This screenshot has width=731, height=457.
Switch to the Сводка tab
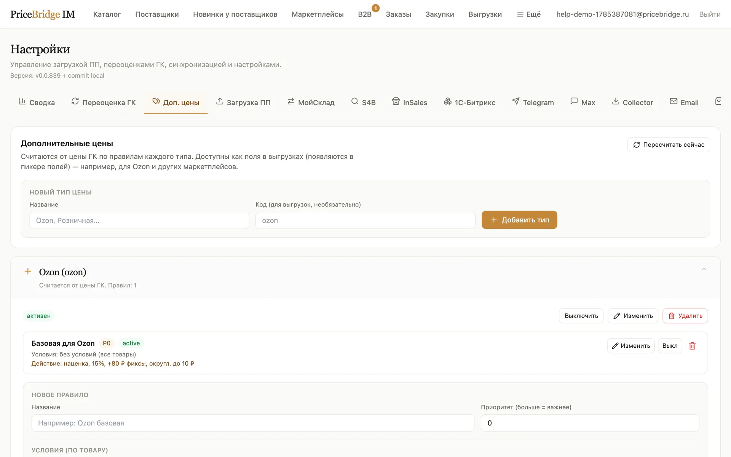pyautogui.click(x=37, y=102)
